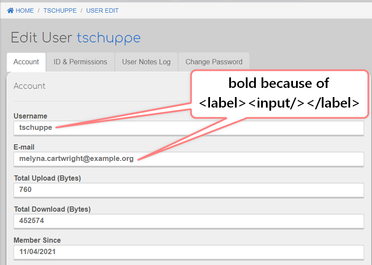Image resolution: width=372 pixels, height=265 pixels.
Task: Click the Account section heading
Action: tap(29, 86)
